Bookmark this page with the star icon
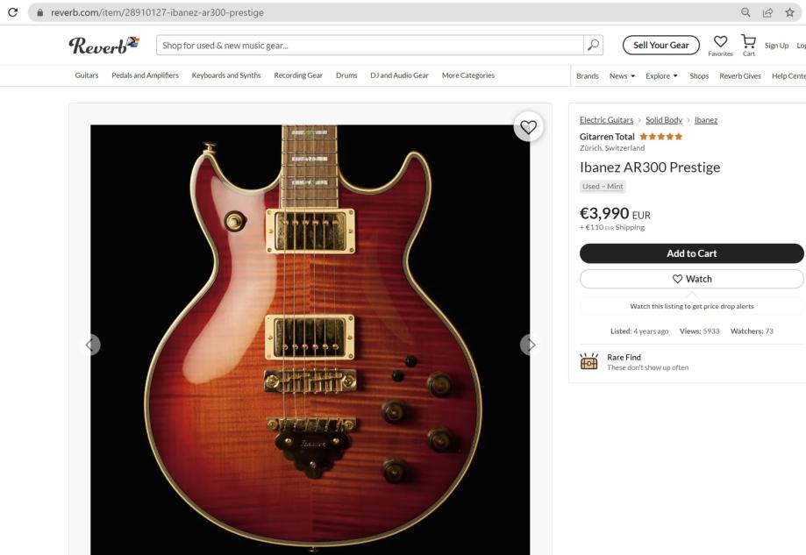 point(789,12)
